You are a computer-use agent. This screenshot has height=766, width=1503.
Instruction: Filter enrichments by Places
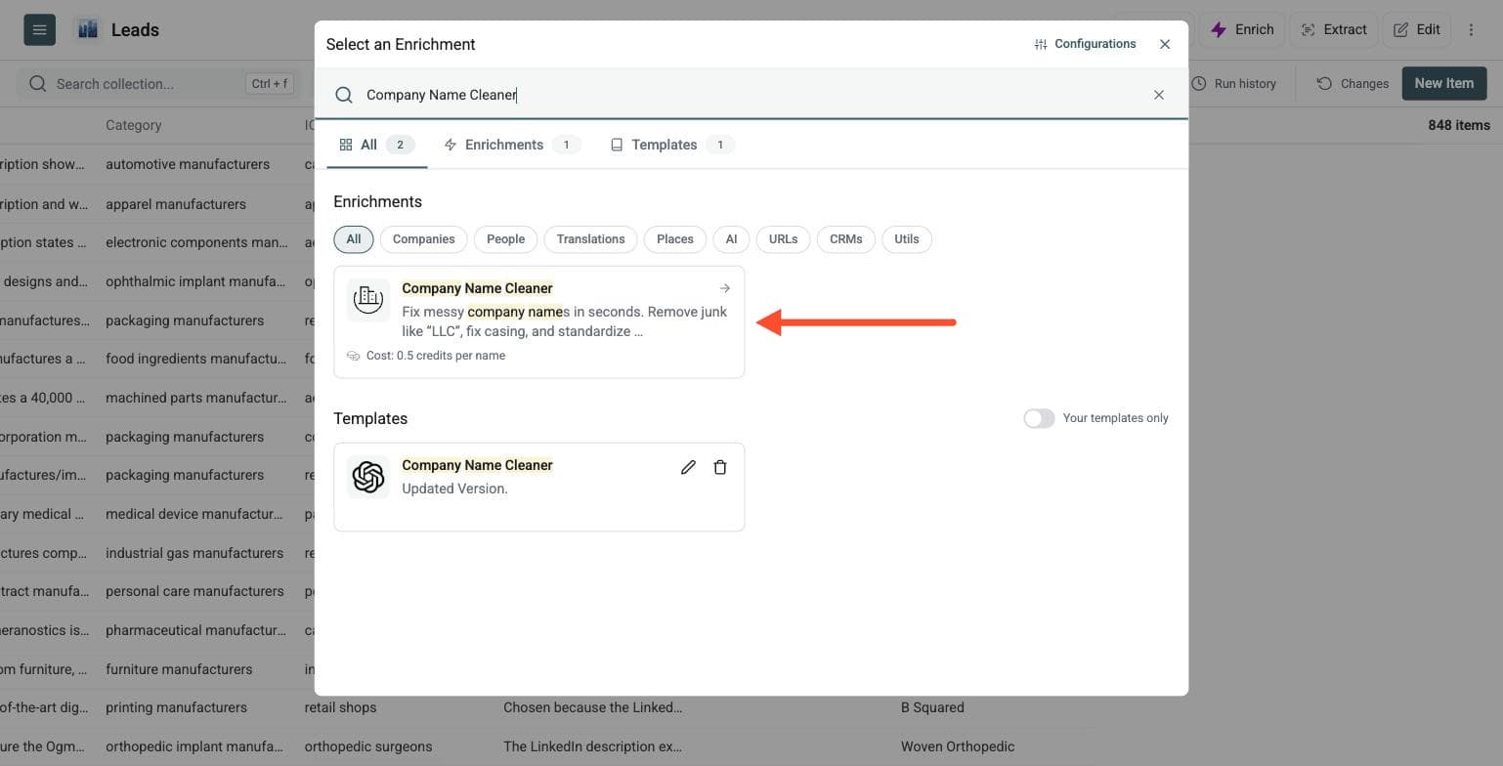674,239
